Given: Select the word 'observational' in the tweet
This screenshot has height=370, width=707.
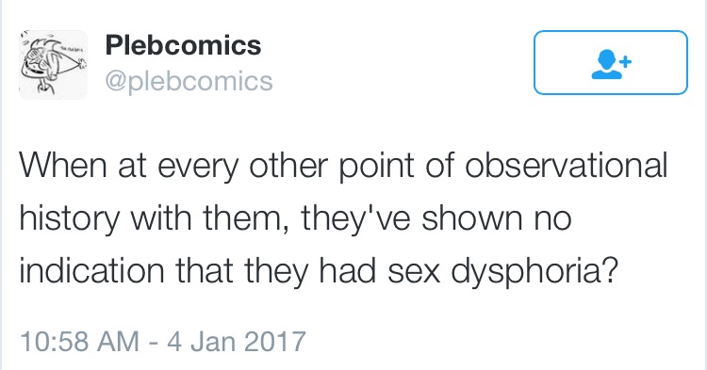Looking at the screenshot, I should (566, 165).
